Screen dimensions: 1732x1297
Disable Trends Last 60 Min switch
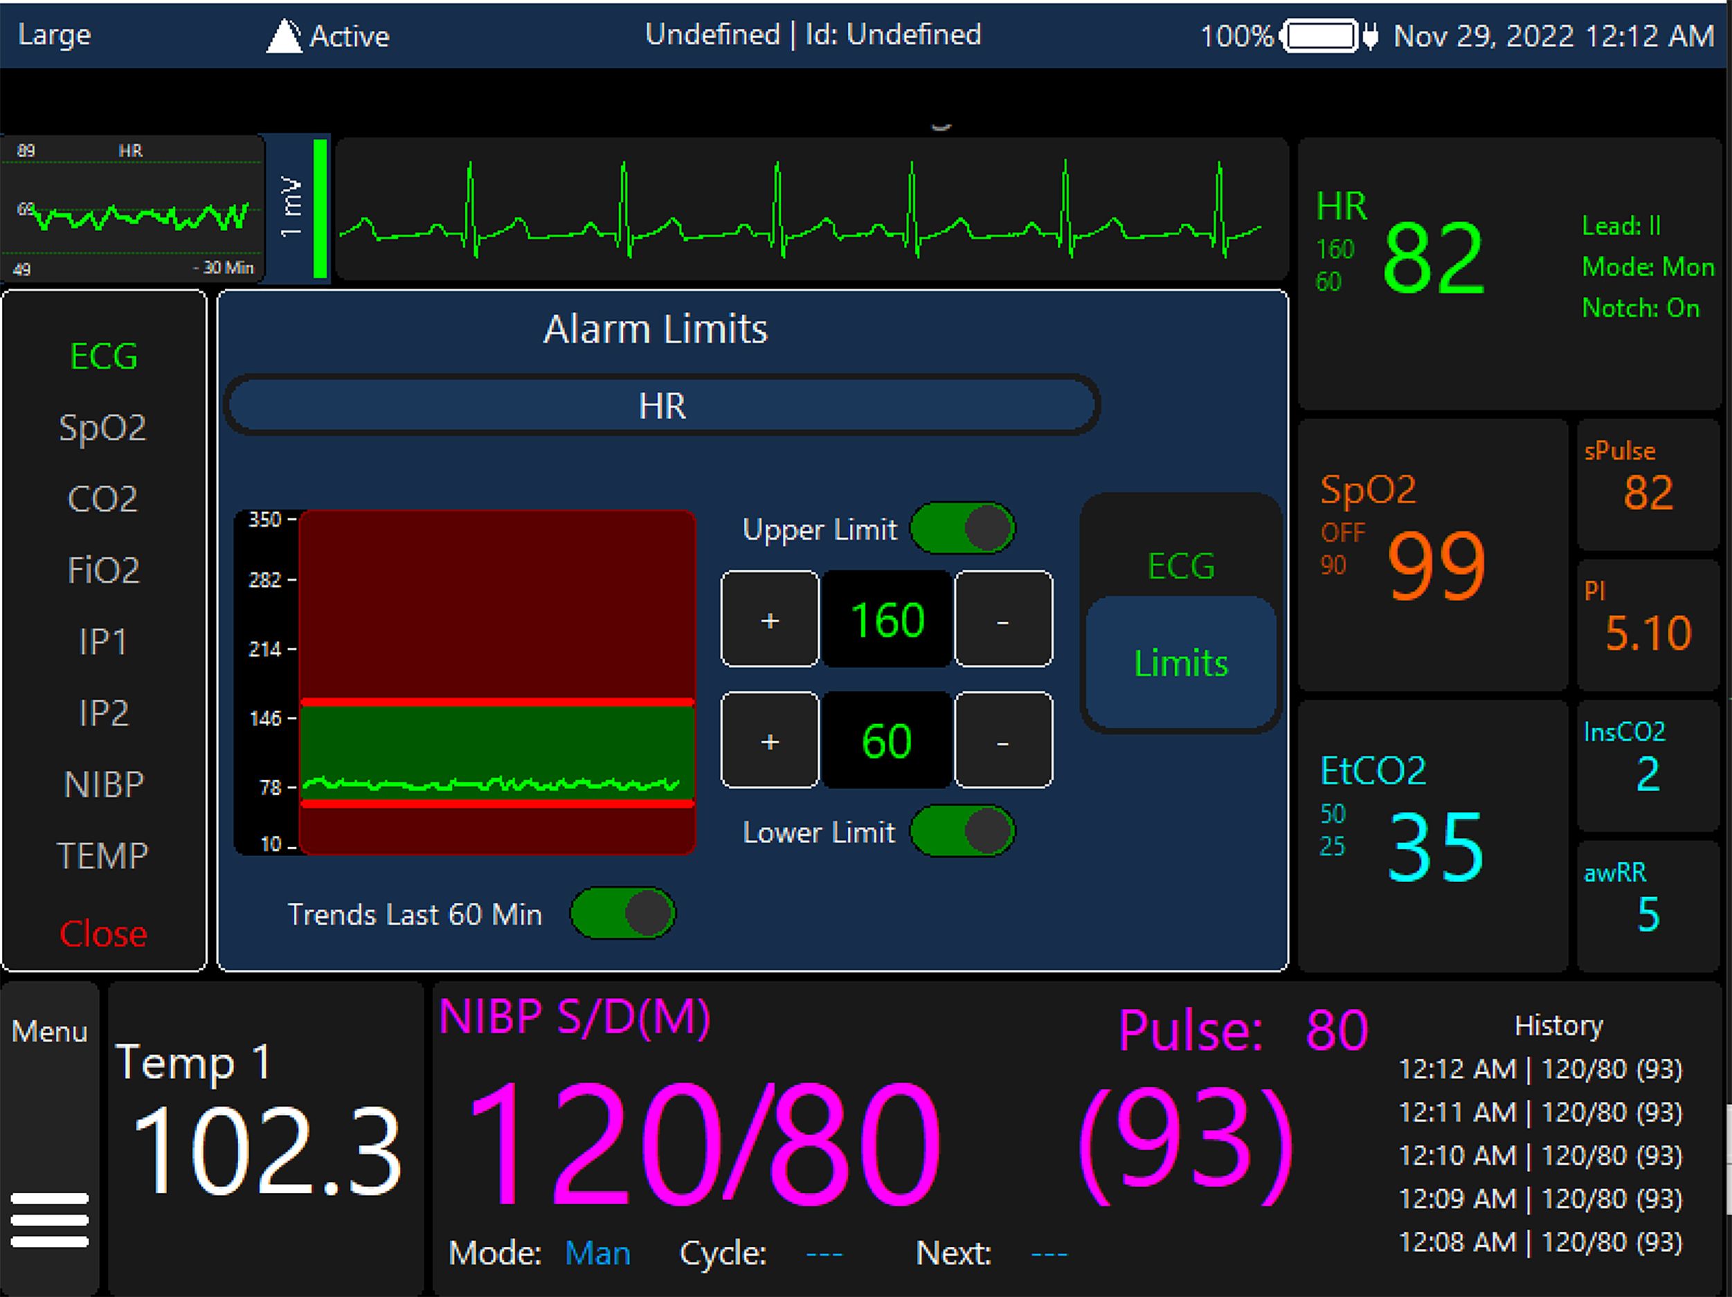click(x=622, y=913)
